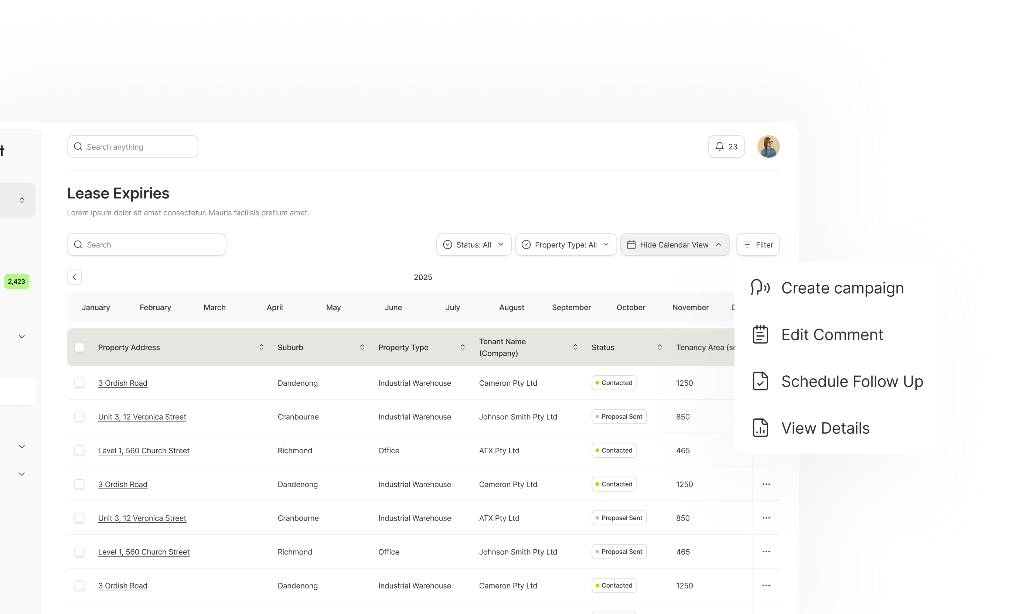Sort the Suburb column
Viewport: 1036px width, 614px height.
[x=362, y=347]
